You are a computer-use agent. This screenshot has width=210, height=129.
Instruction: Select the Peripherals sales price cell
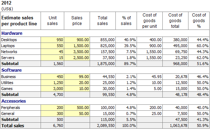click(x=77, y=108)
